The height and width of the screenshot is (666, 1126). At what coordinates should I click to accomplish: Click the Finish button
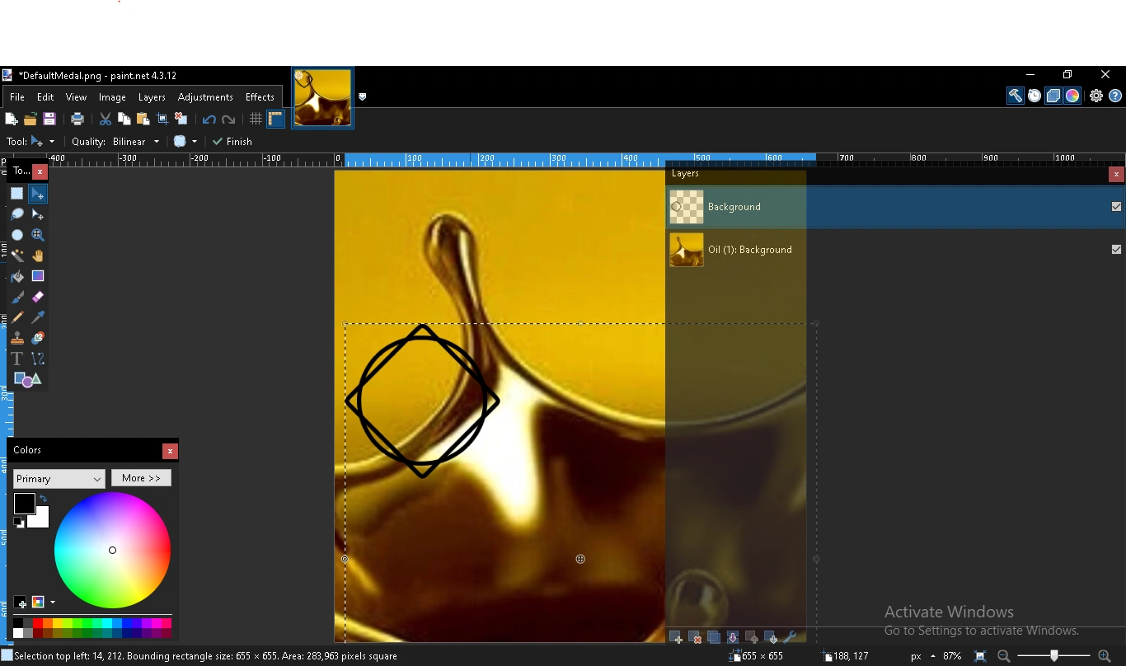[233, 142]
